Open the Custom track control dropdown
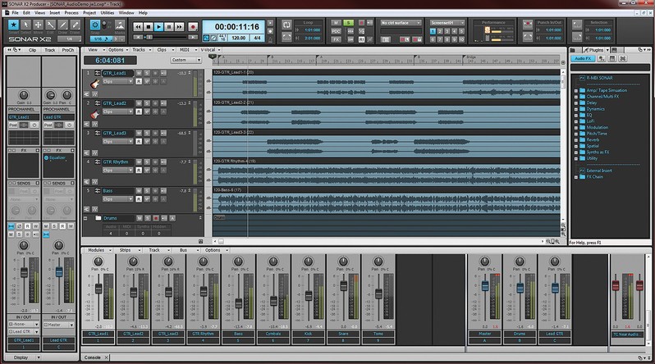The width and height of the screenshot is (655, 364). pos(186,60)
